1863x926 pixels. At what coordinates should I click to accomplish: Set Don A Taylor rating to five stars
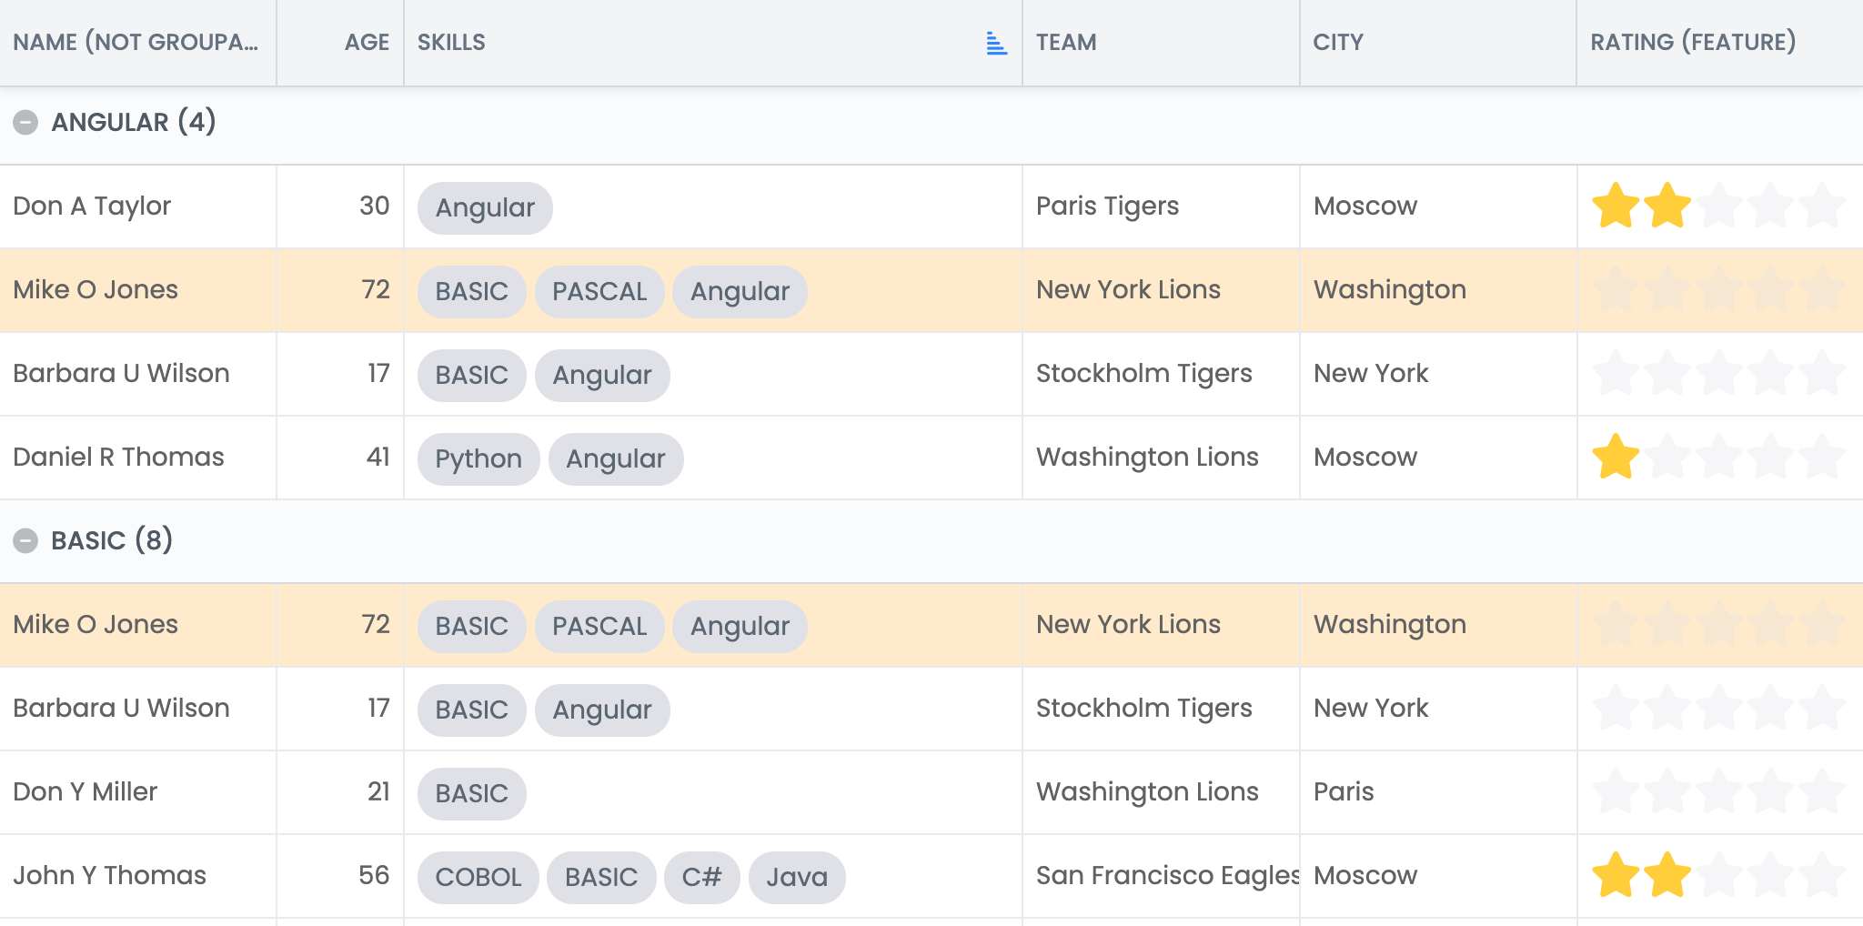1823,206
